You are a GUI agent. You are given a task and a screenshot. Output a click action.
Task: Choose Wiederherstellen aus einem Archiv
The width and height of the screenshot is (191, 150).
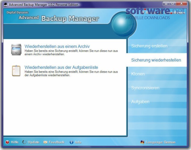[57, 46]
